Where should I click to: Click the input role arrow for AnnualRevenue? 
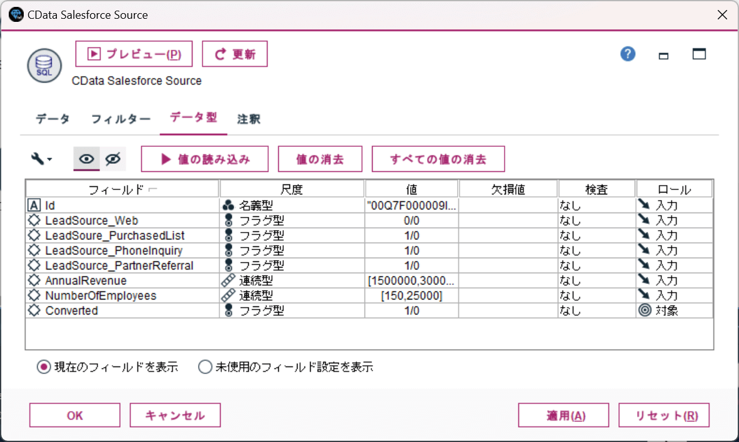(x=644, y=280)
